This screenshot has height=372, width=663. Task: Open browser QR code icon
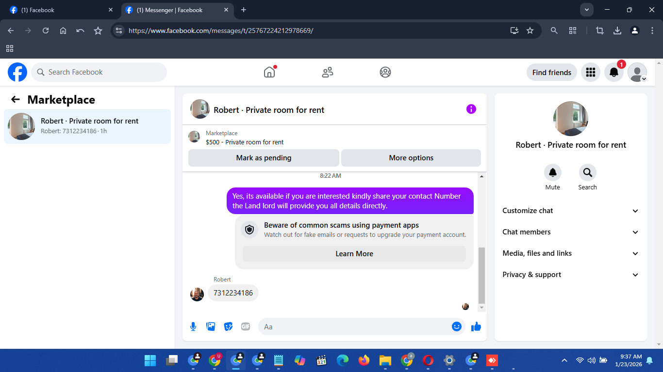[573, 31]
